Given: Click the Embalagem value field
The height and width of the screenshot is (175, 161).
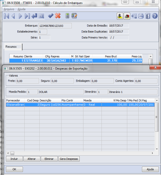Looking at the screenshot, I should [102, 81].
